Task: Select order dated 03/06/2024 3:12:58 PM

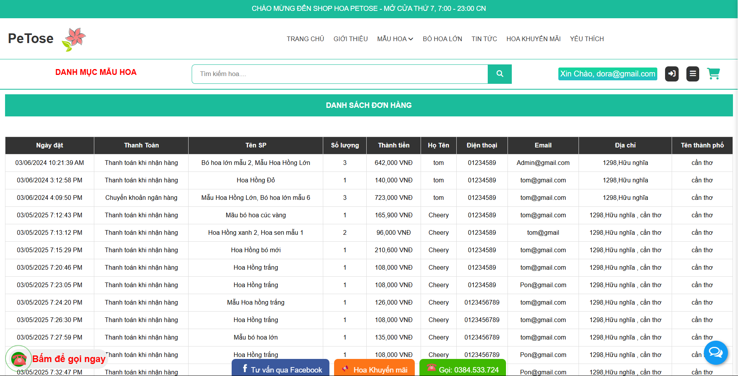Action: click(x=50, y=180)
